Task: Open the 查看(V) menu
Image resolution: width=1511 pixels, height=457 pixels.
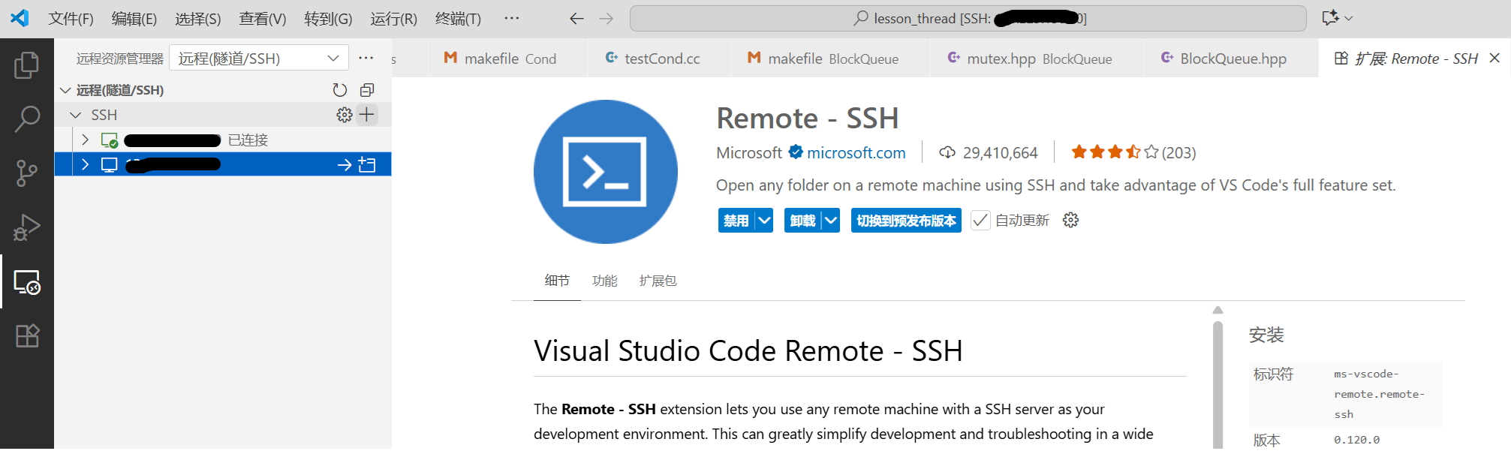Action: coord(263,19)
